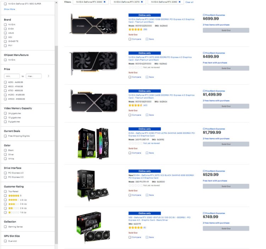Clear all applied filters
This screenshot has height=249, width=266.
click(x=189, y=2)
